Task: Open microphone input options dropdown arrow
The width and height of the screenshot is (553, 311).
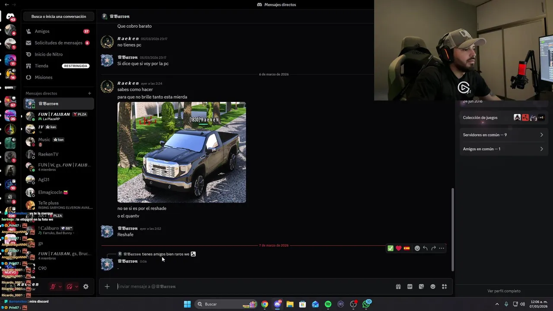Action: [60, 286]
